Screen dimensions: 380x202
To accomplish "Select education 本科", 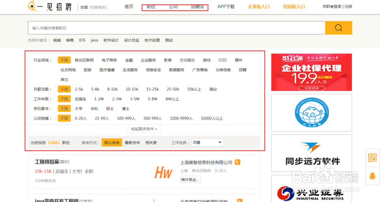I will tap(94, 109).
